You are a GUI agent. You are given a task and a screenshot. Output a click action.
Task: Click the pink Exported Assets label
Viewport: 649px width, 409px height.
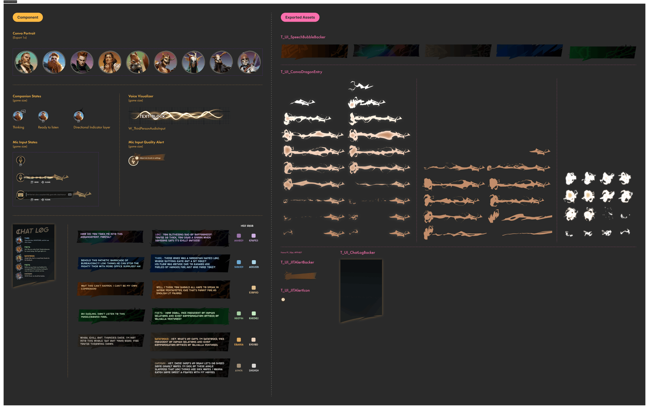pos(300,17)
